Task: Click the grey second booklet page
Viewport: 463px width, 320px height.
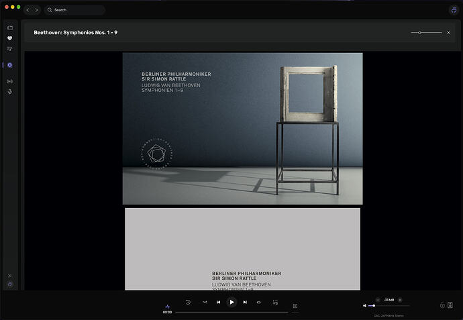Action: (242, 249)
